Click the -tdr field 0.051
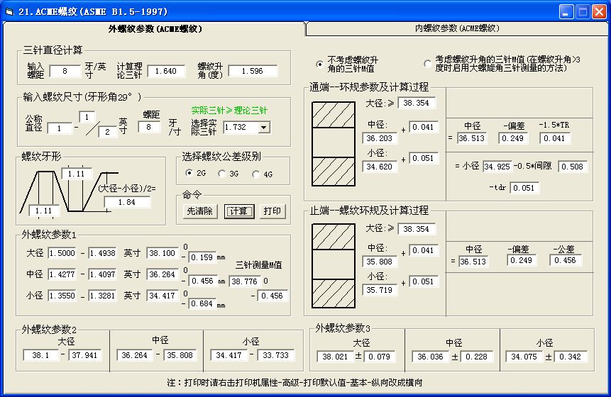 pyautogui.click(x=524, y=188)
